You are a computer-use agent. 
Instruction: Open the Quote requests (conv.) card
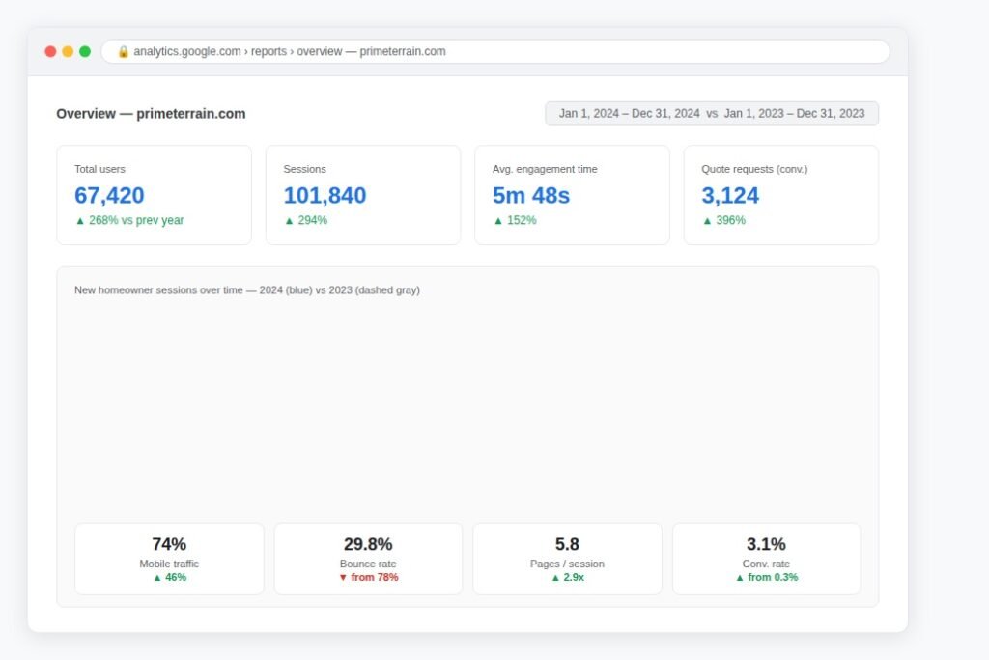tap(780, 195)
